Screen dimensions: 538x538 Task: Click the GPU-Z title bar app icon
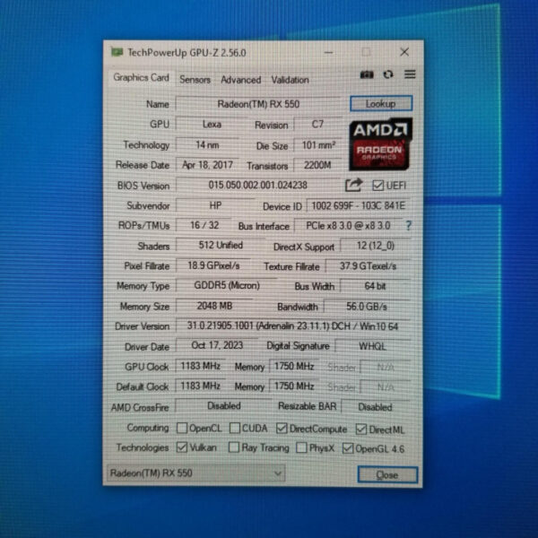point(117,52)
